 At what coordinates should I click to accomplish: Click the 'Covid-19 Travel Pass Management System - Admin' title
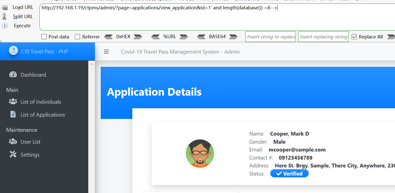[180, 52]
